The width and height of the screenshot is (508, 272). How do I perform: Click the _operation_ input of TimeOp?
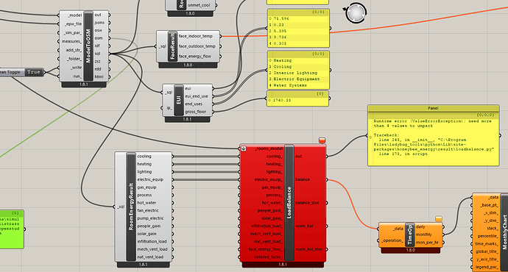click(392, 240)
